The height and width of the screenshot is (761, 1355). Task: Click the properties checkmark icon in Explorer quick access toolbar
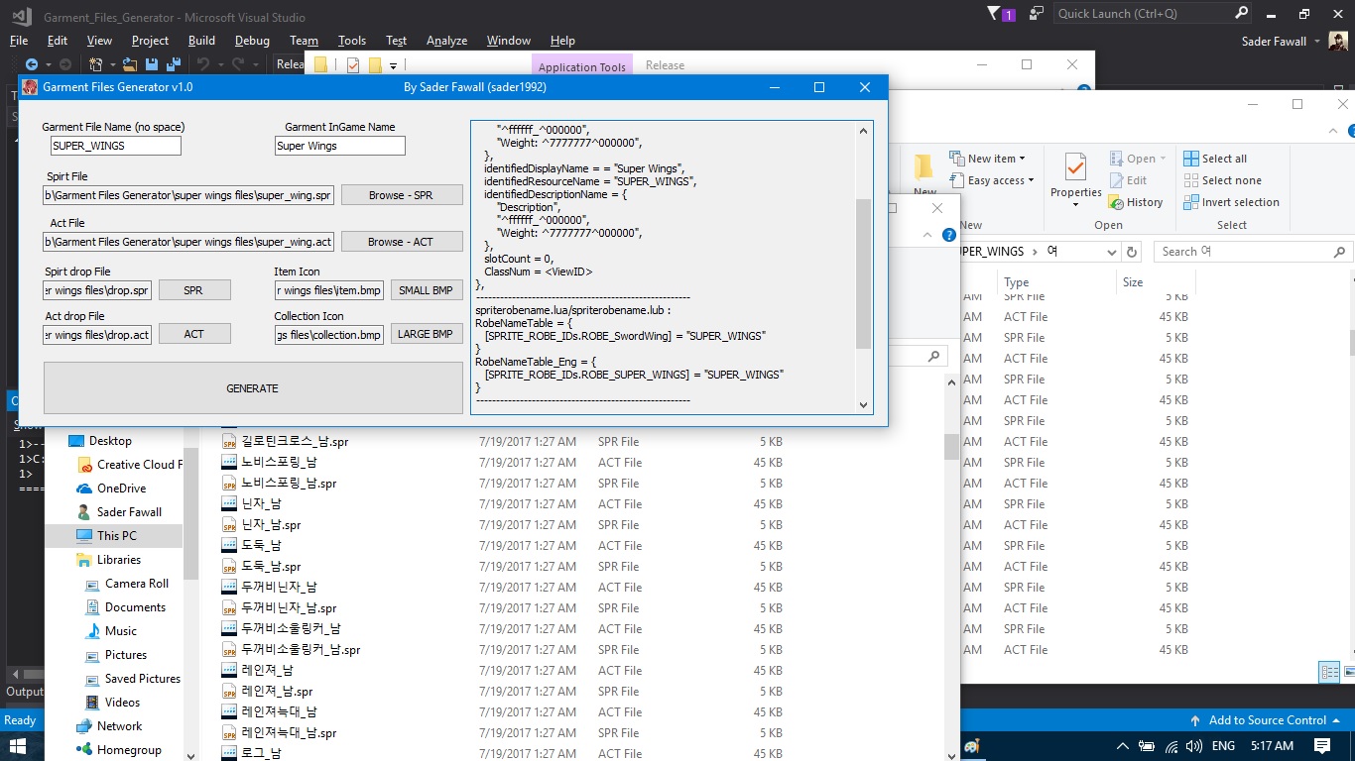[353, 65]
